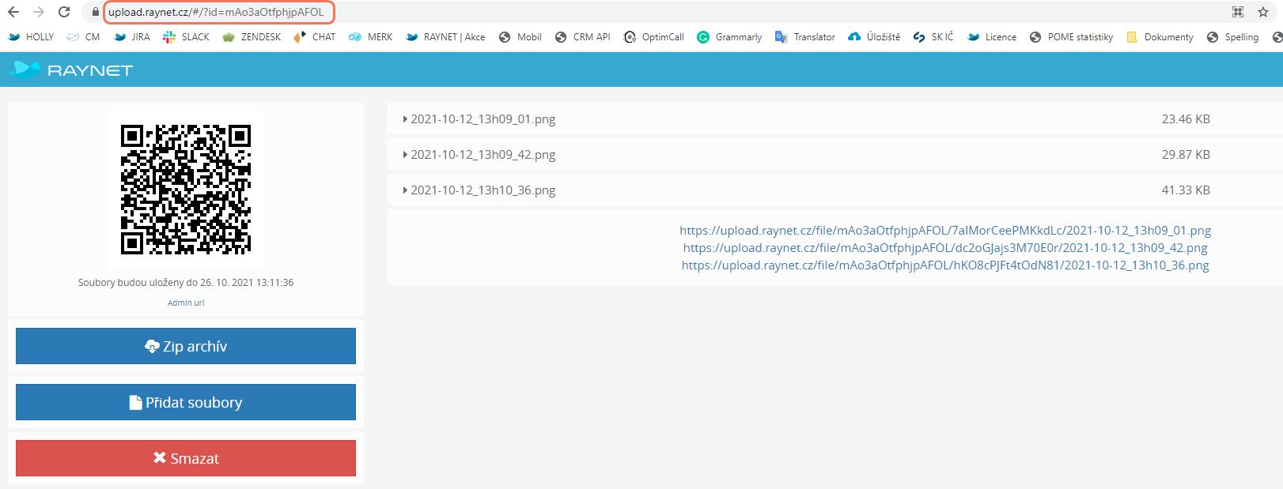Image resolution: width=1283 pixels, height=489 pixels.
Task: Click the Zip archív download button
Action: pos(186,346)
